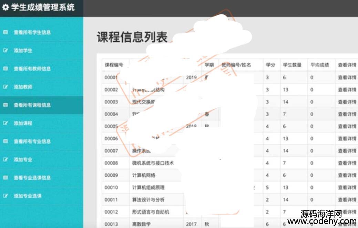Select course number cell 00002

(111, 90)
